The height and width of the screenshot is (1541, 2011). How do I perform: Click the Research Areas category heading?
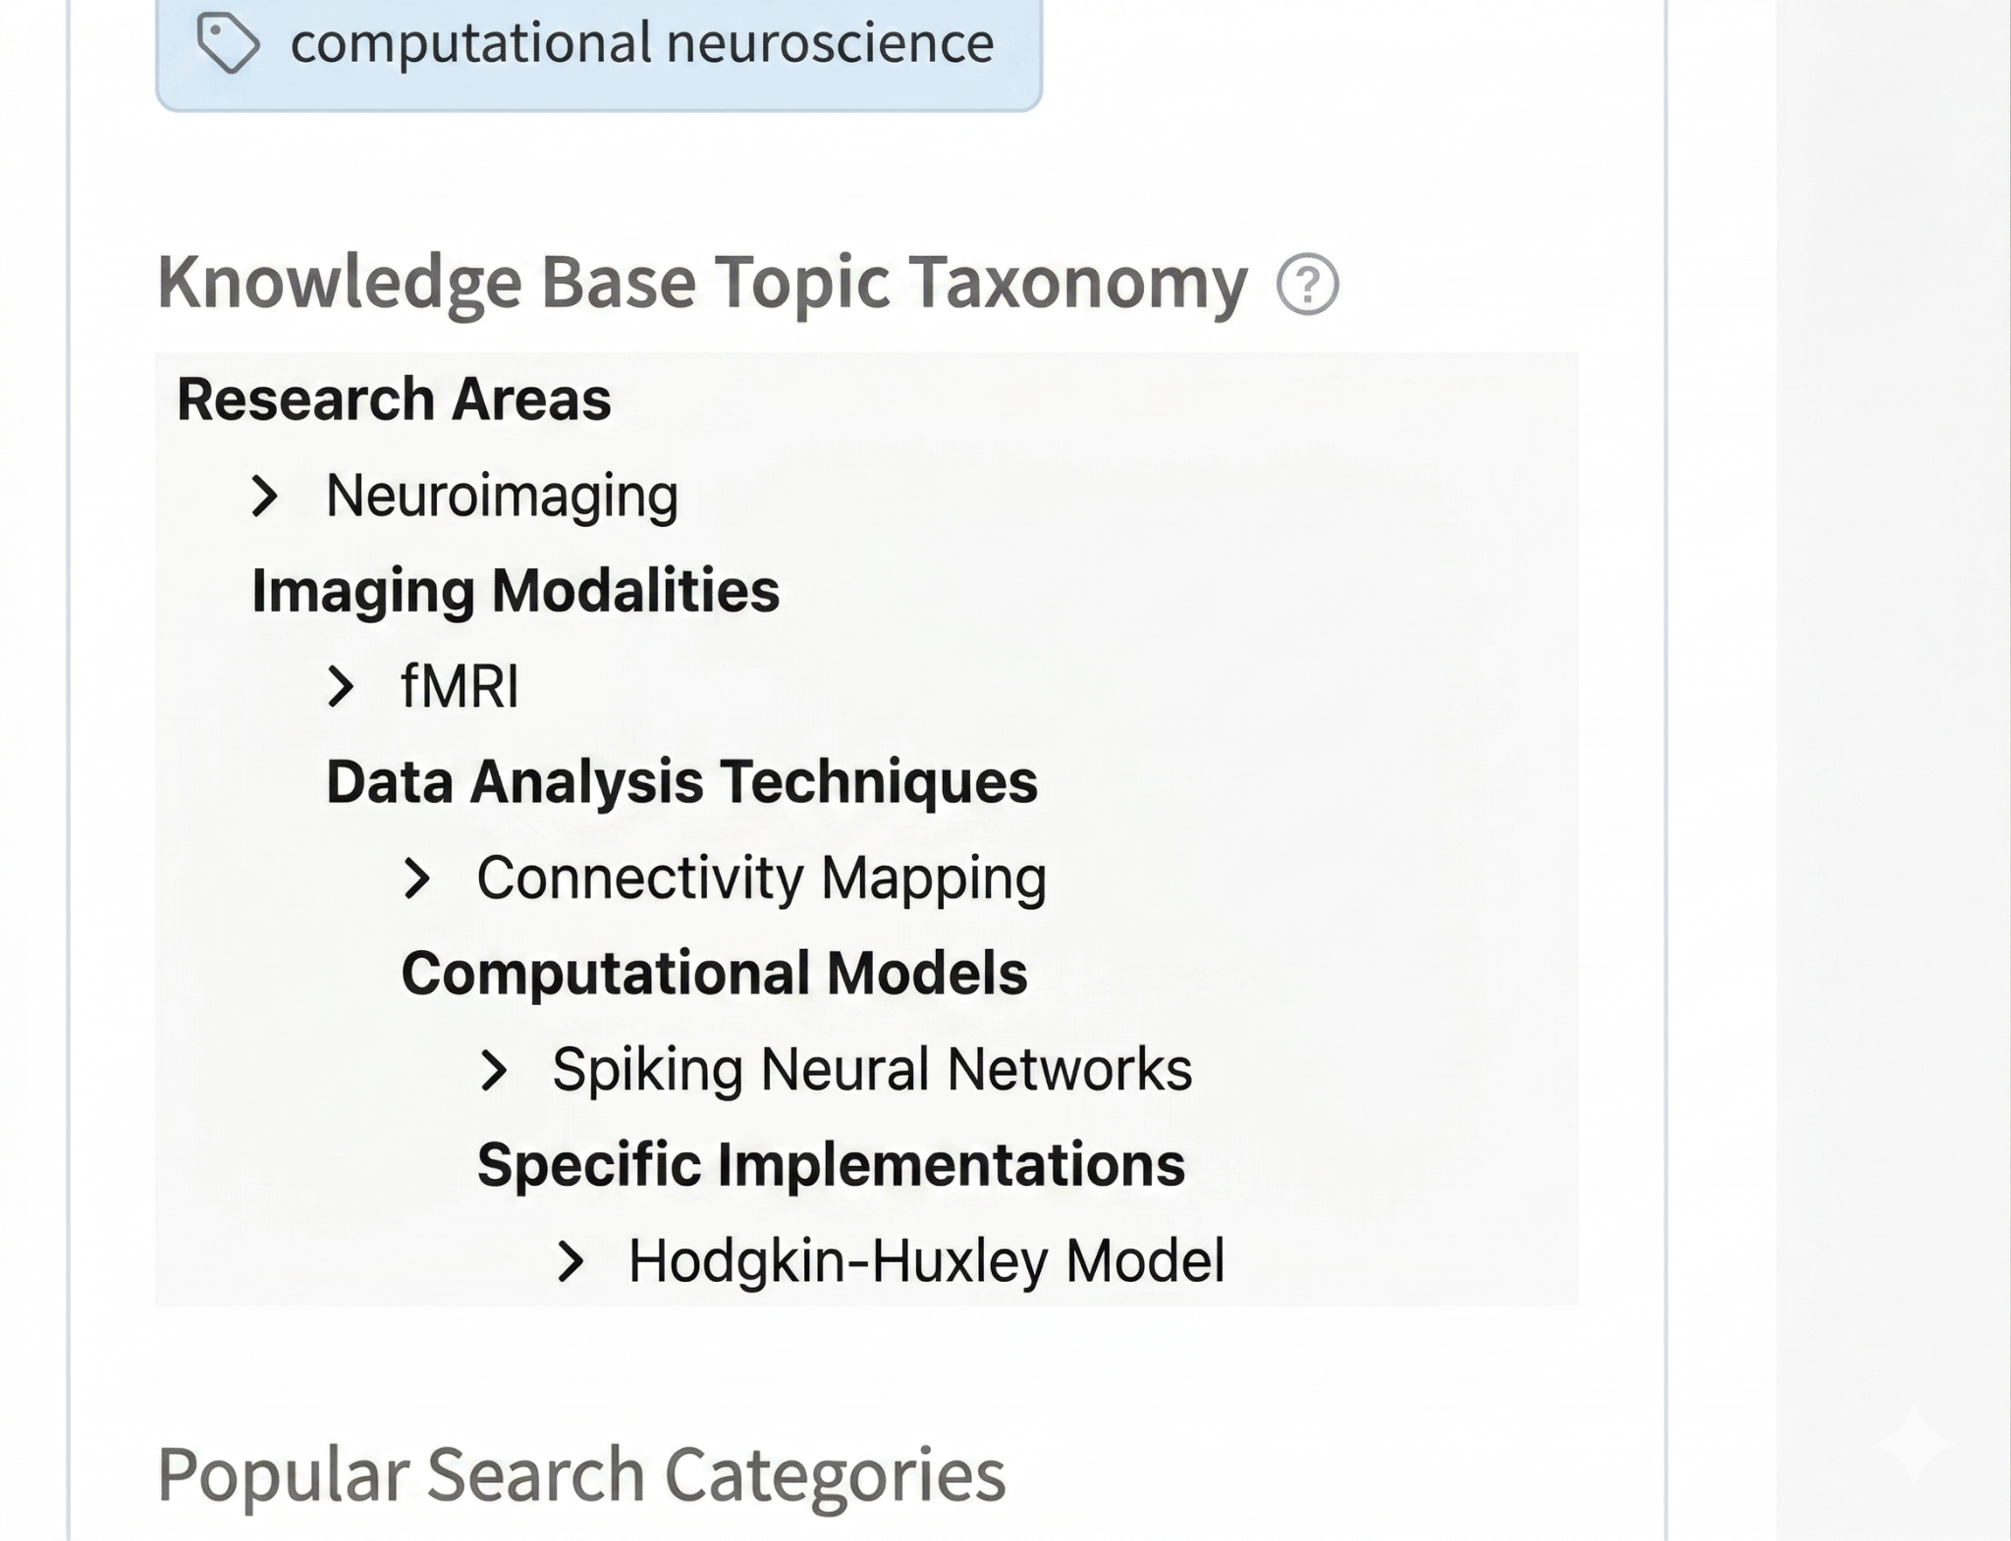point(394,399)
